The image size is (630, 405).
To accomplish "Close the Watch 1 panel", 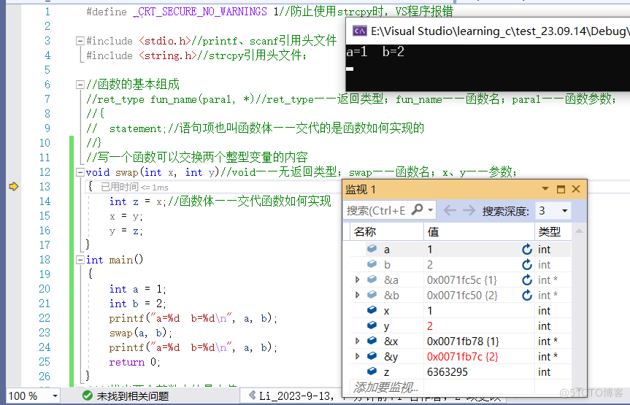I will click(576, 189).
